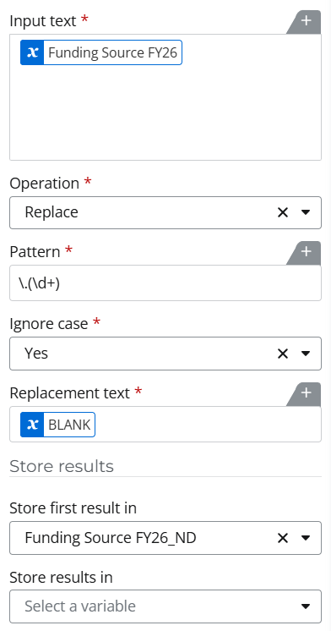
Task: Clear the Funding Source FY26_ND variable selection
Action: pos(283,538)
